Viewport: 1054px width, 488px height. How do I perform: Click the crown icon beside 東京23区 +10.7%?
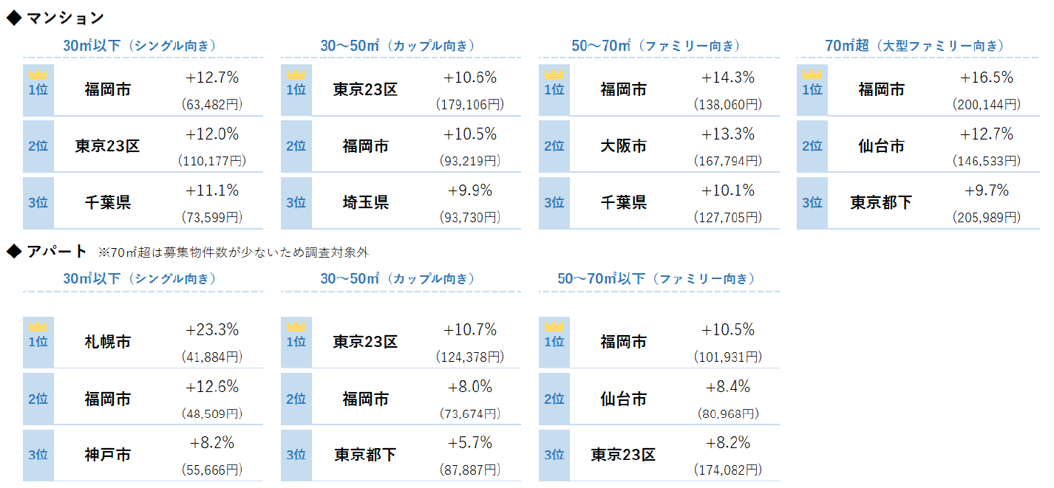tap(296, 326)
